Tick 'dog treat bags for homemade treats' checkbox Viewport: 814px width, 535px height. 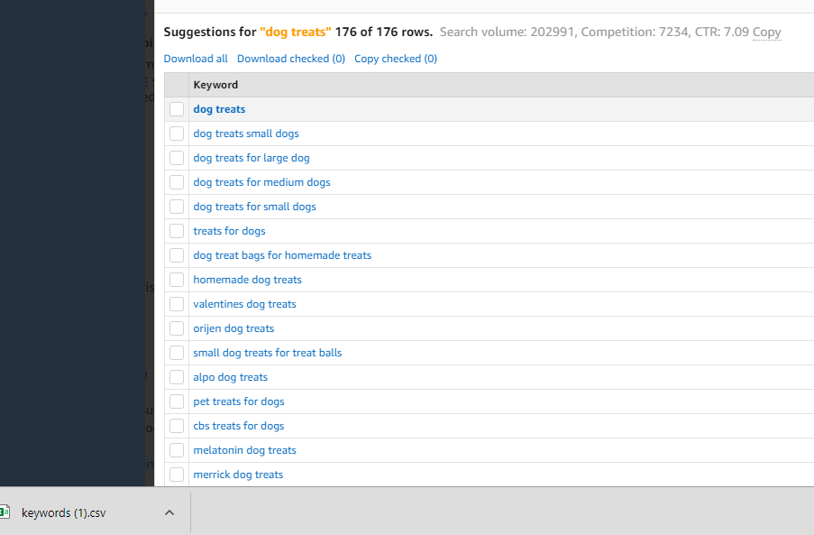point(177,255)
